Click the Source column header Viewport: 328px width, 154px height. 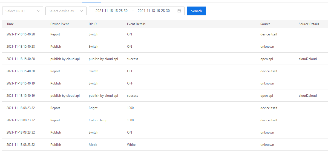265,24
